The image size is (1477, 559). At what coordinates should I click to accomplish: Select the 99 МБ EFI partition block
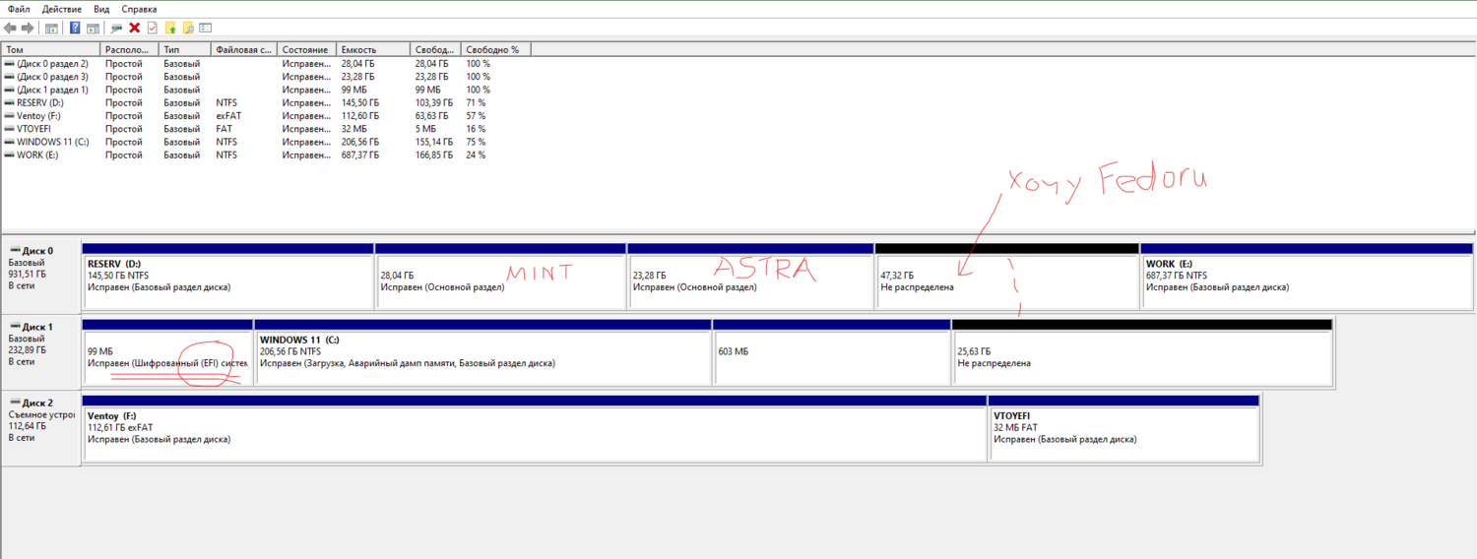click(x=167, y=351)
